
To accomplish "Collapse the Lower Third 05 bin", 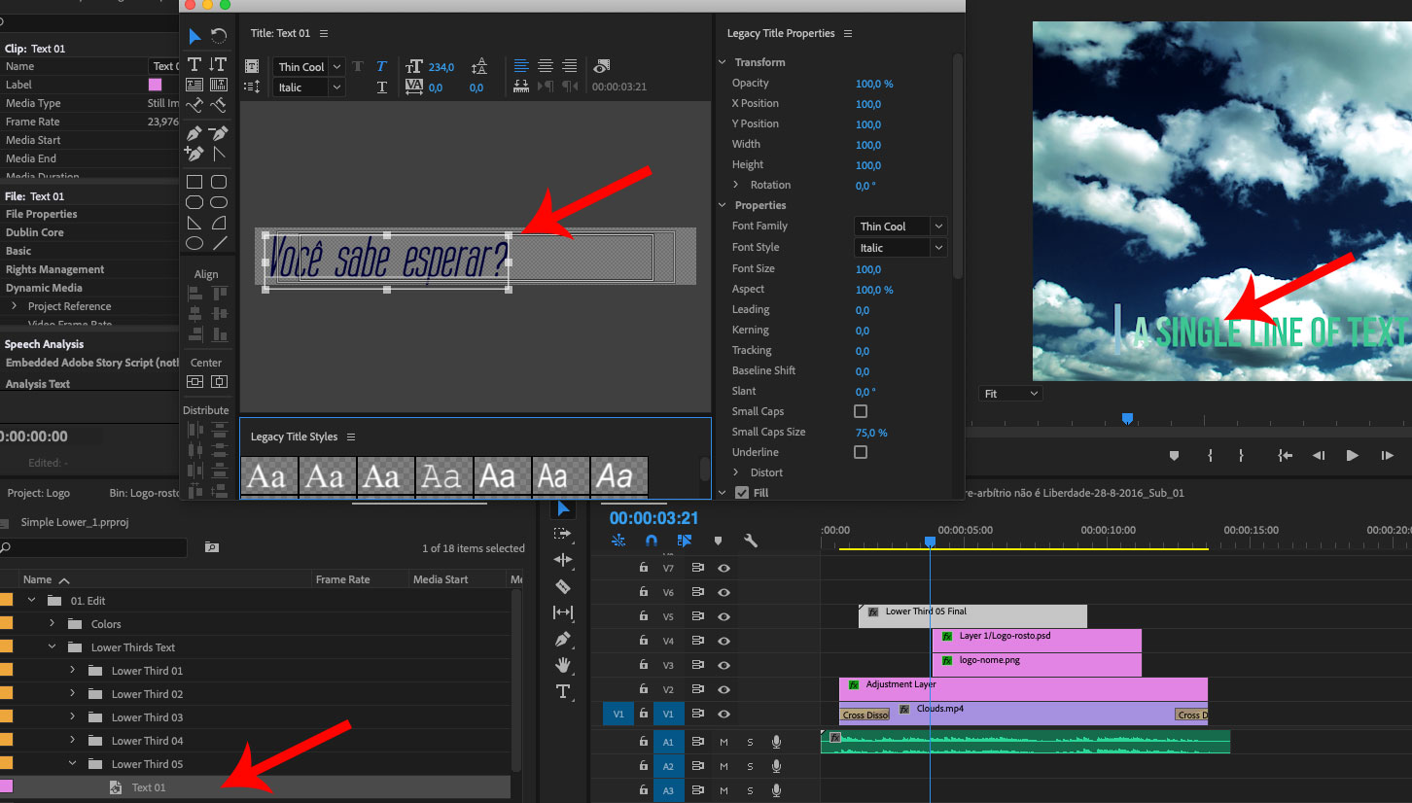I will [x=72, y=764].
